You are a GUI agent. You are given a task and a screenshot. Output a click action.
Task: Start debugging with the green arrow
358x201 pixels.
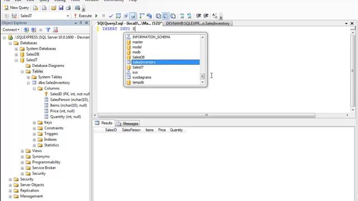point(96,16)
